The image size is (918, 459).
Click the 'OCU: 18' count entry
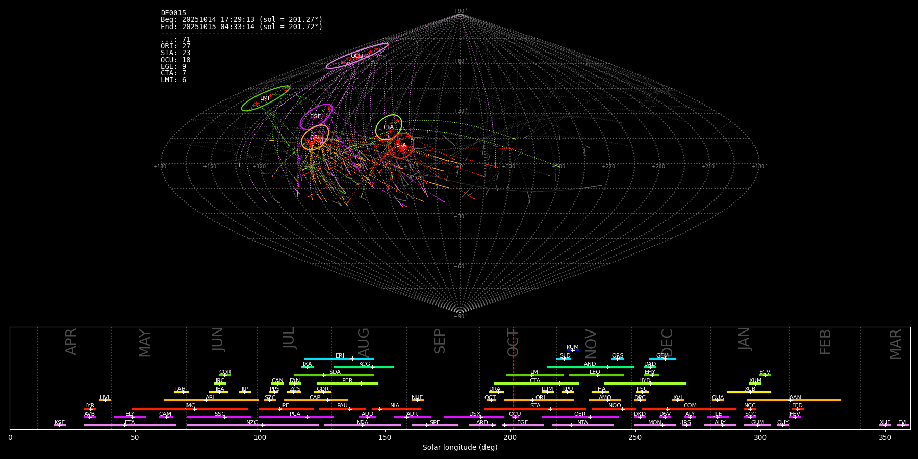click(x=175, y=60)
